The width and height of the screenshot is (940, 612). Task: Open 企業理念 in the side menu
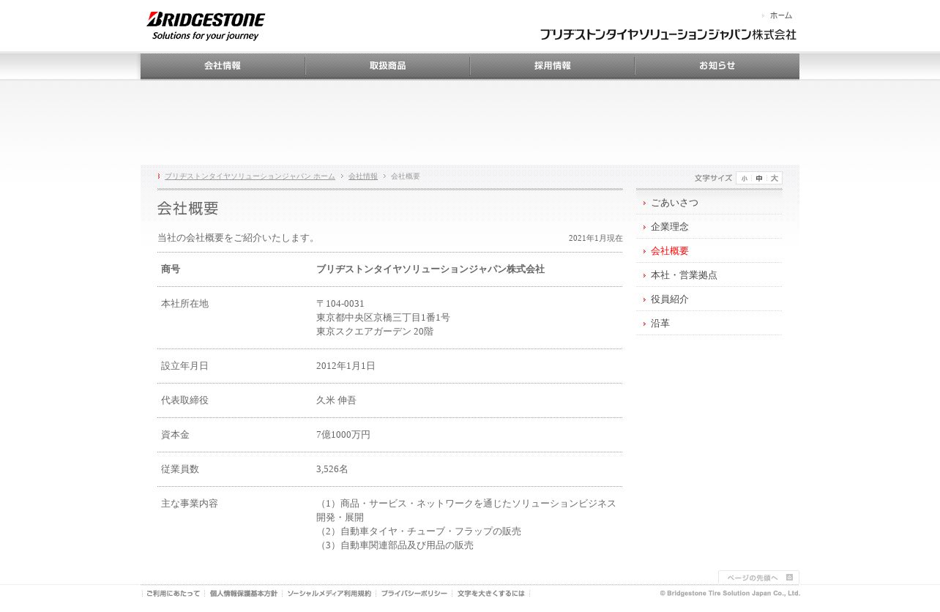(709, 227)
